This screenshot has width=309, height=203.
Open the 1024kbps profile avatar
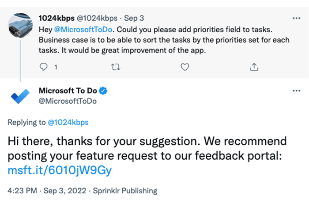(20, 26)
